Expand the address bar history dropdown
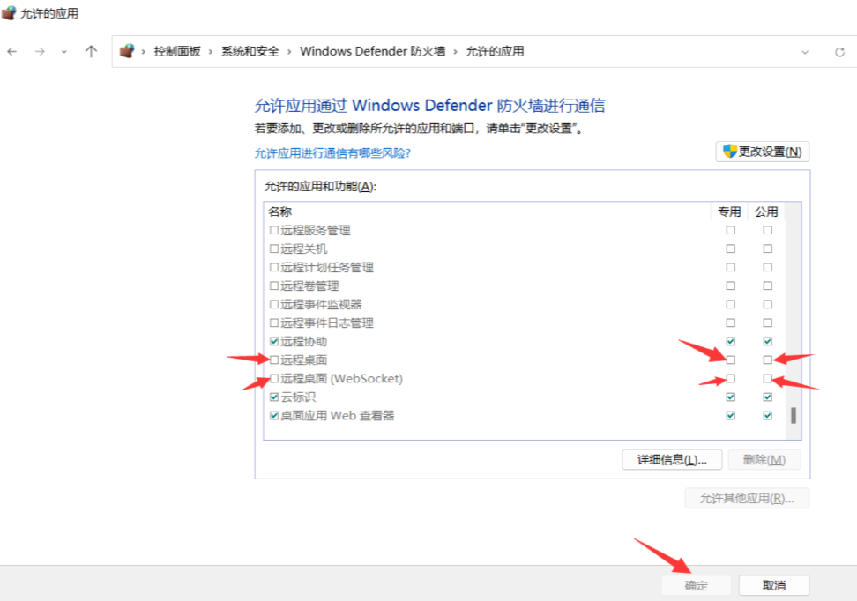 coord(805,52)
